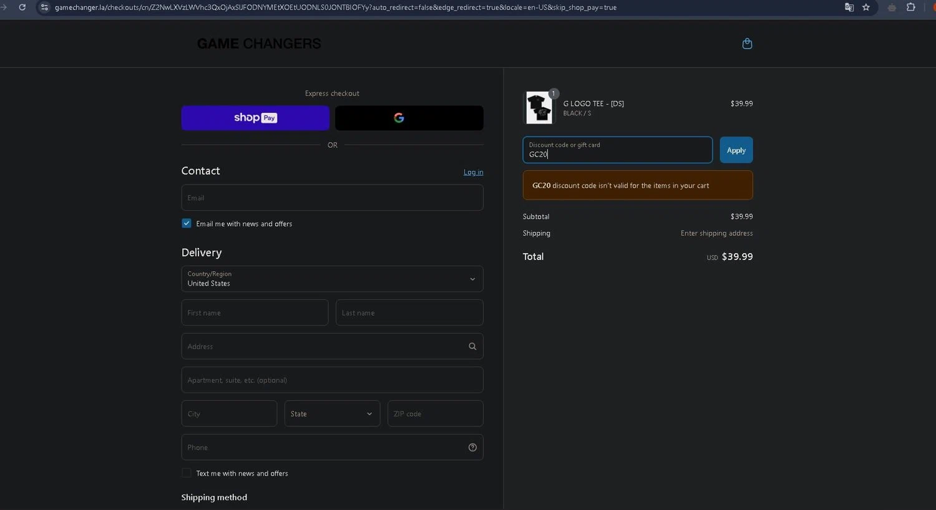Screen dimensions: 936x510
Task: Focus the Phone field
Action: [x=333, y=448]
